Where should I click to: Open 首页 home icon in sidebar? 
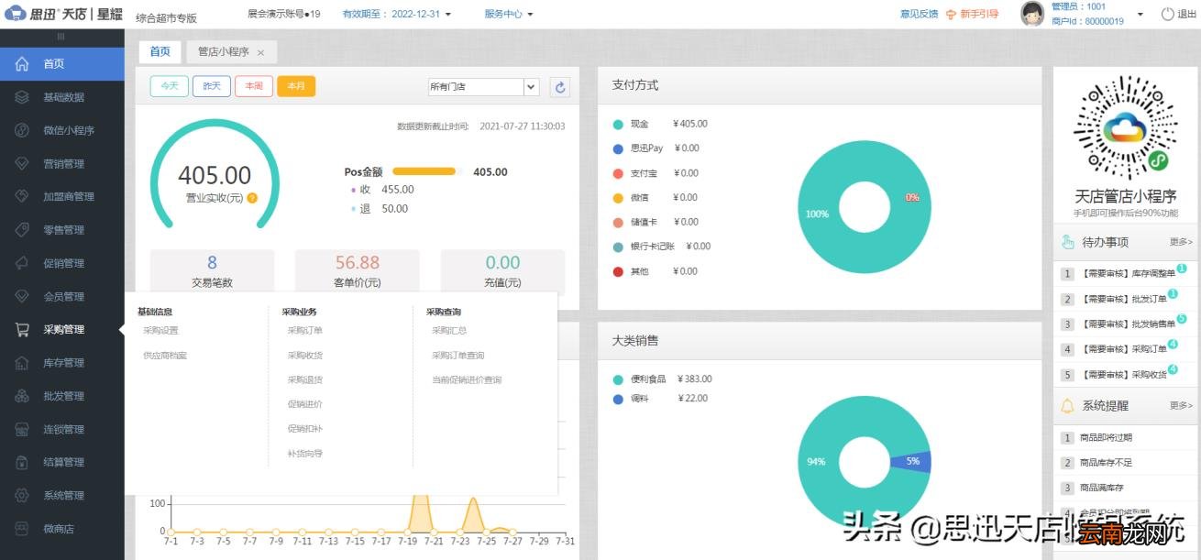22,64
